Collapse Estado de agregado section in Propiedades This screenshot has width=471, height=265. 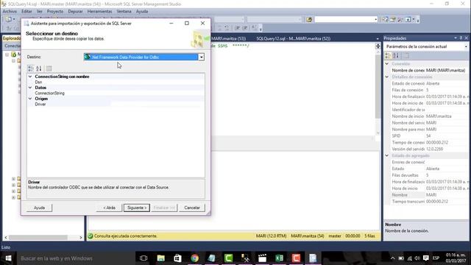tap(387, 155)
